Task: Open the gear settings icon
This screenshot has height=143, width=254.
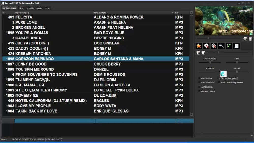Action: (206, 46)
